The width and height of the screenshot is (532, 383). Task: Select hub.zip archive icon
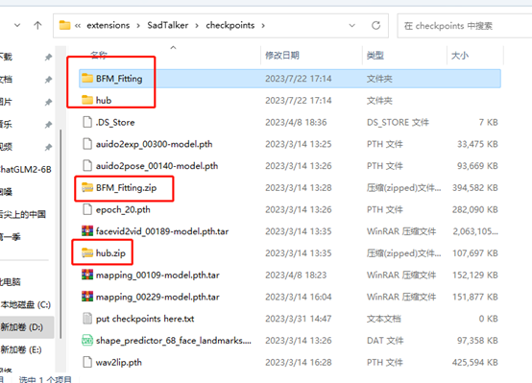87,253
